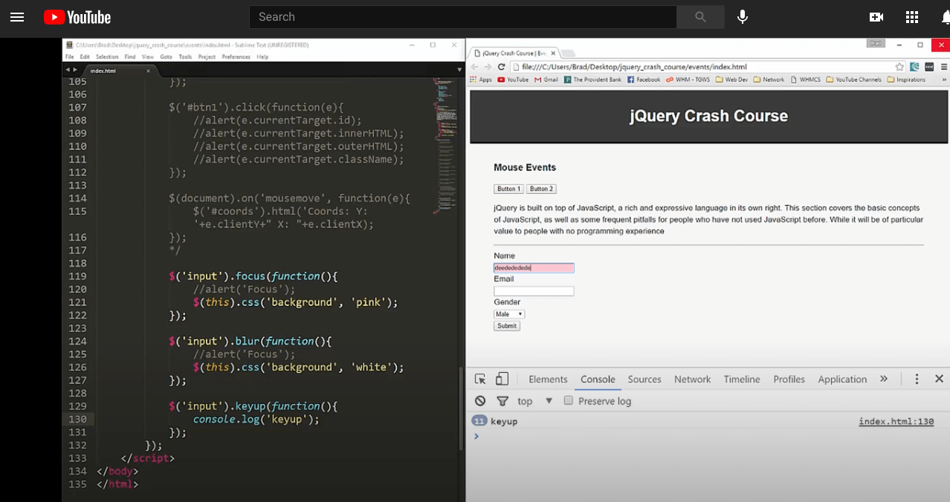
Task: Click the console filter funnel icon
Action: [503, 401]
